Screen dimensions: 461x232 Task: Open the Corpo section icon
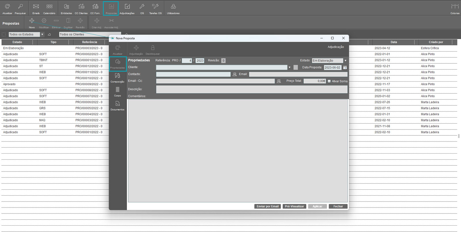pyautogui.click(x=117, y=91)
